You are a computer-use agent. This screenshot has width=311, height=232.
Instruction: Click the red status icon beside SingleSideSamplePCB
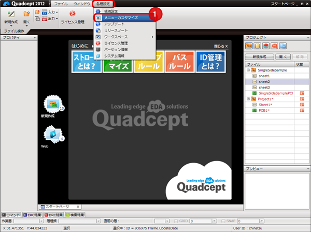(x=302, y=93)
